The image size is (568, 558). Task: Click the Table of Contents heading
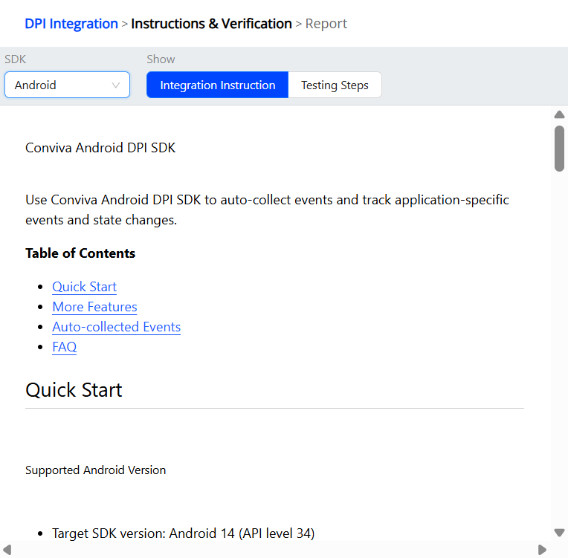click(80, 253)
